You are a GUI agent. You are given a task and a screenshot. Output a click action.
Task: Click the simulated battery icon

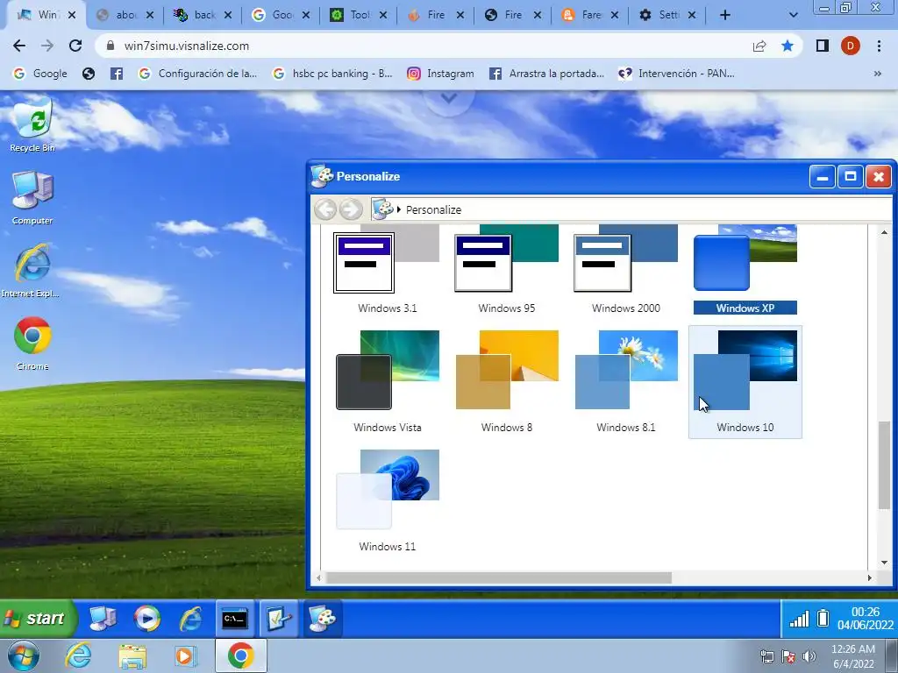tap(823, 619)
